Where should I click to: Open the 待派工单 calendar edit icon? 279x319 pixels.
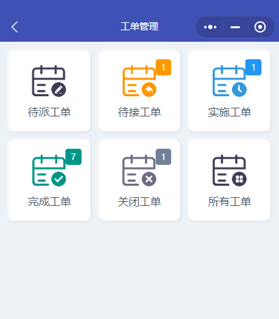pos(49,81)
